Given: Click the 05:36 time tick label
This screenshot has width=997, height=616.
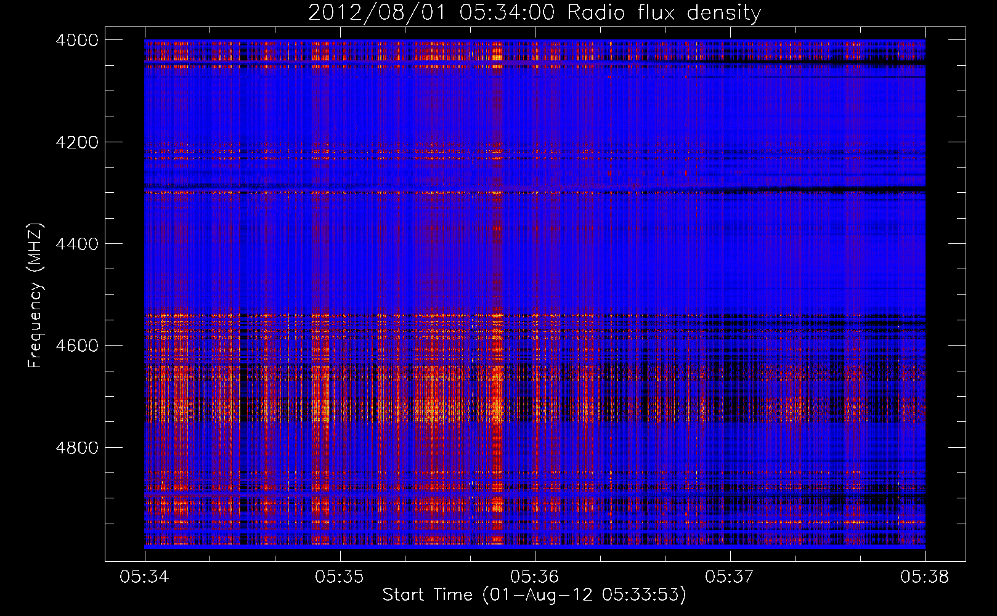Looking at the screenshot, I should [535, 577].
